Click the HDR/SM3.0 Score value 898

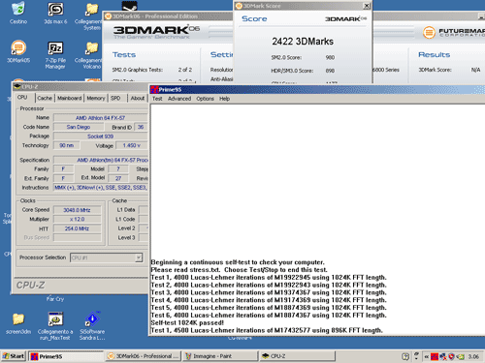(330, 71)
